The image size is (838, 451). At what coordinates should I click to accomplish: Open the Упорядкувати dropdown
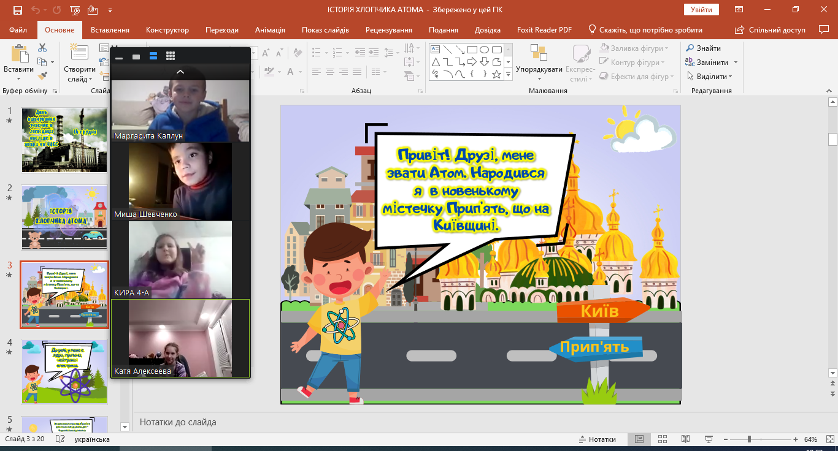tap(539, 78)
